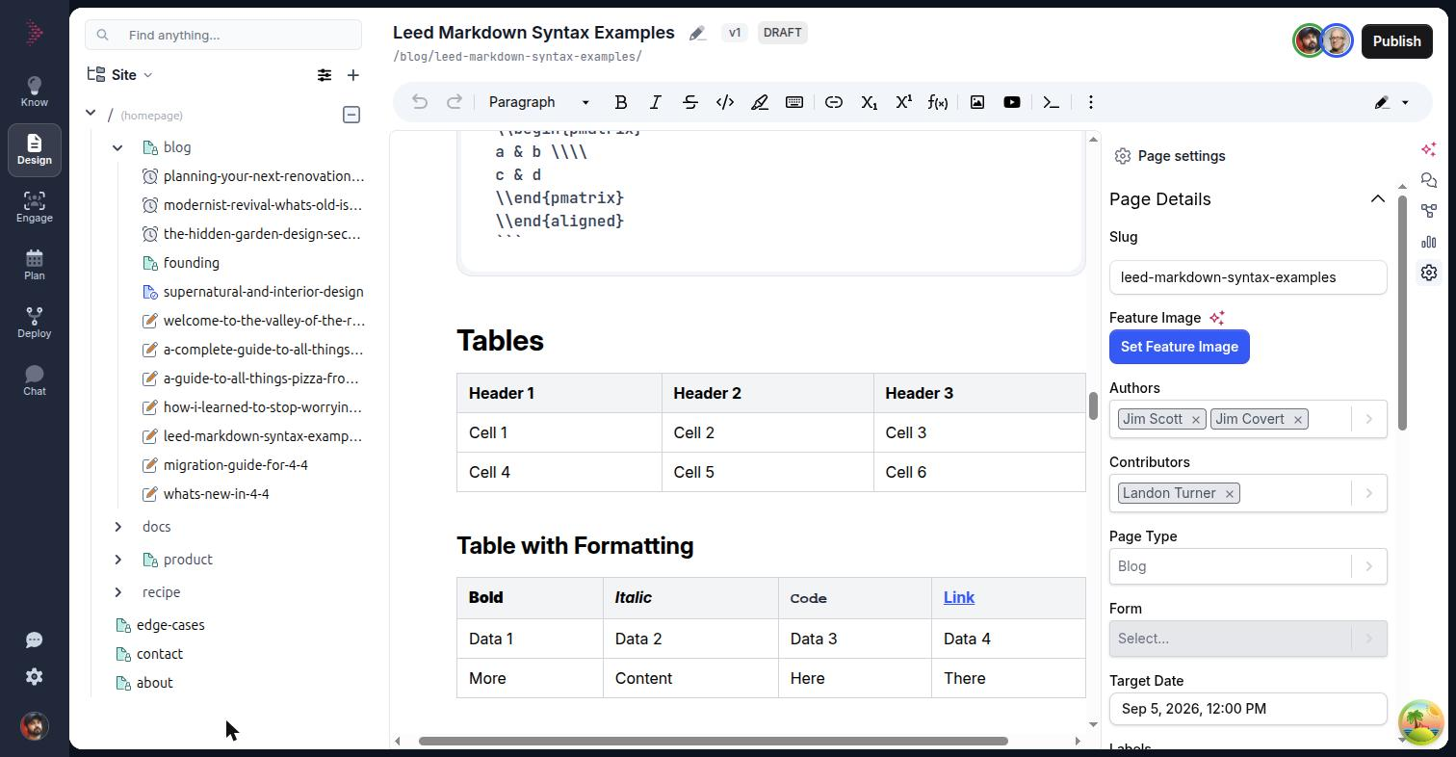Switch to the Plan section
This screenshot has width=1456, height=757.
pos(35,265)
